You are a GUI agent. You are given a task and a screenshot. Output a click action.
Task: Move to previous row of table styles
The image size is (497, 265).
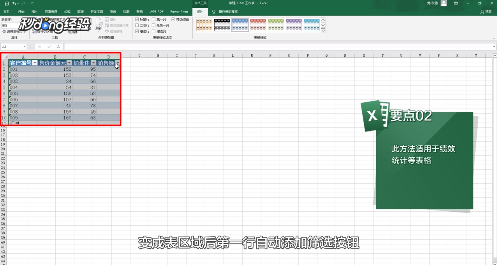tap(323, 20)
